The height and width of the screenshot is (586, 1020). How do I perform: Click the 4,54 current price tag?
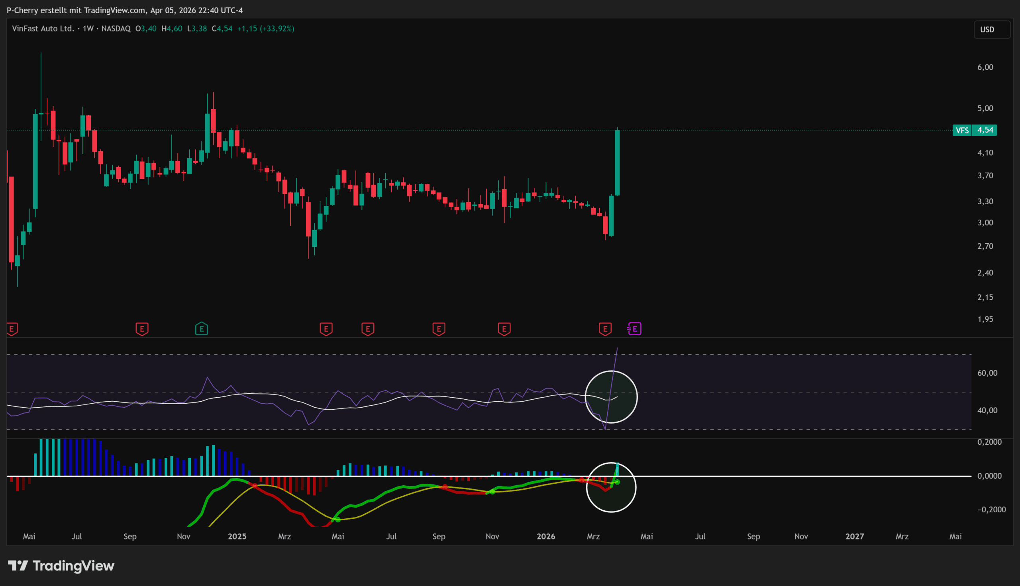(x=985, y=130)
